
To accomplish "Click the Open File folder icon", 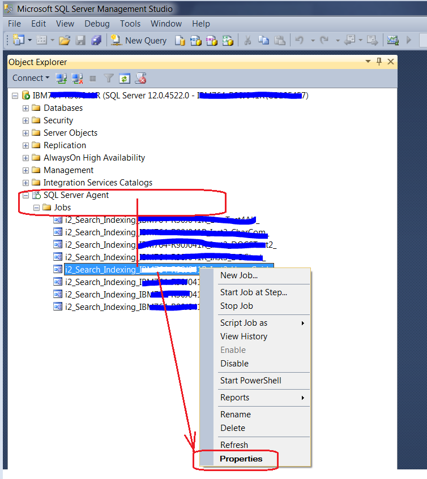I will [x=65, y=40].
